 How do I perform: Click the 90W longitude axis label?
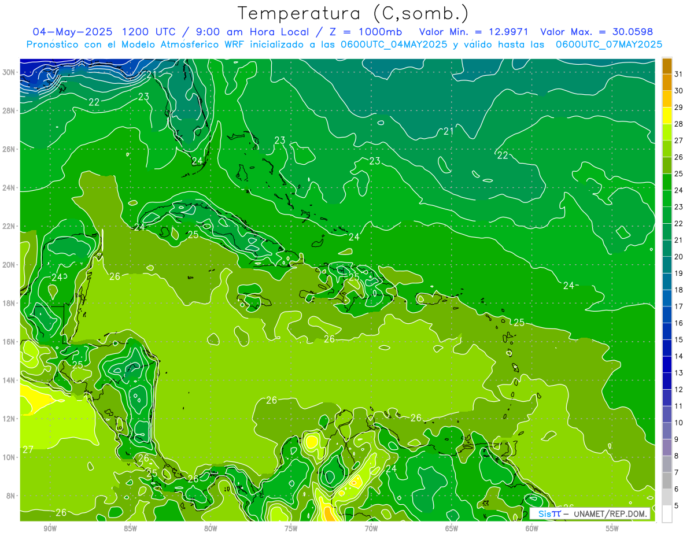point(50,528)
